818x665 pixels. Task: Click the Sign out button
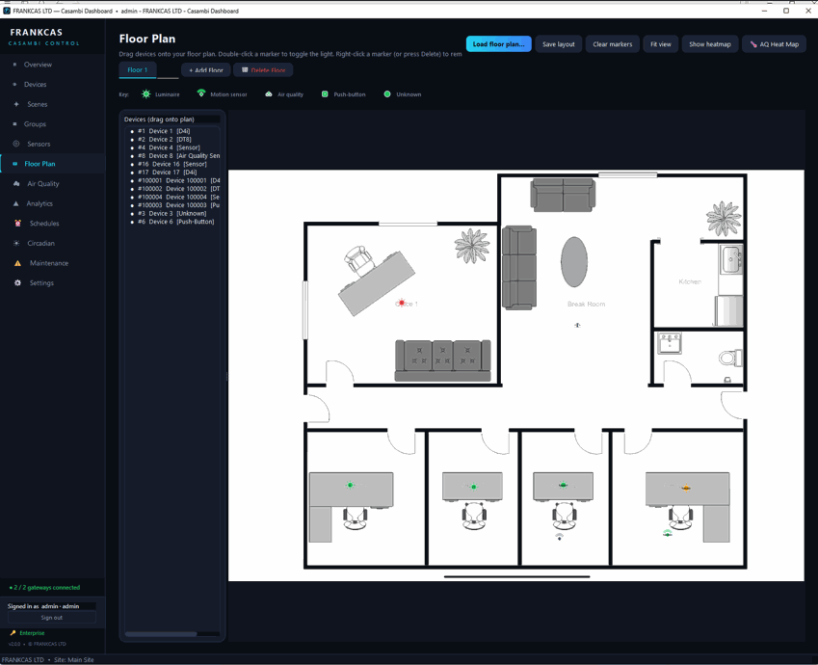pos(52,618)
